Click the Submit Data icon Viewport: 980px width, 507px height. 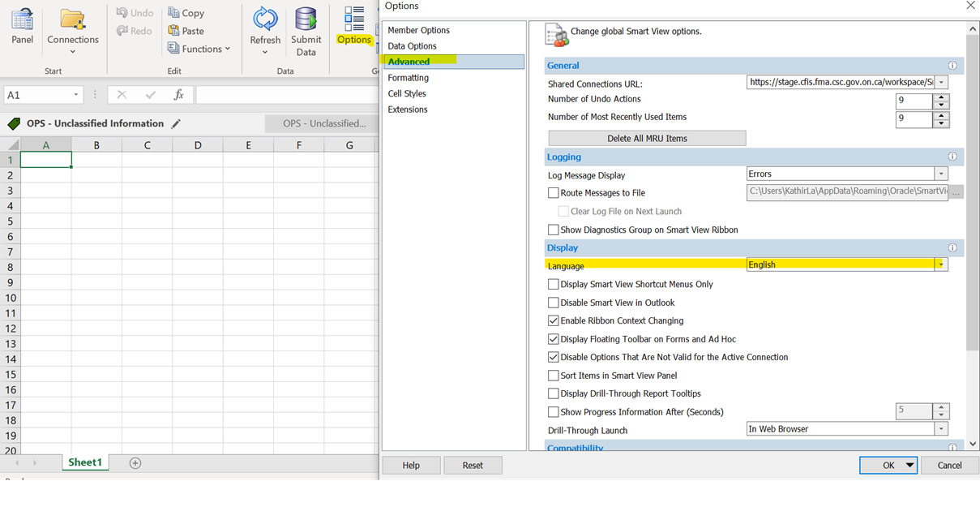point(306,19)
